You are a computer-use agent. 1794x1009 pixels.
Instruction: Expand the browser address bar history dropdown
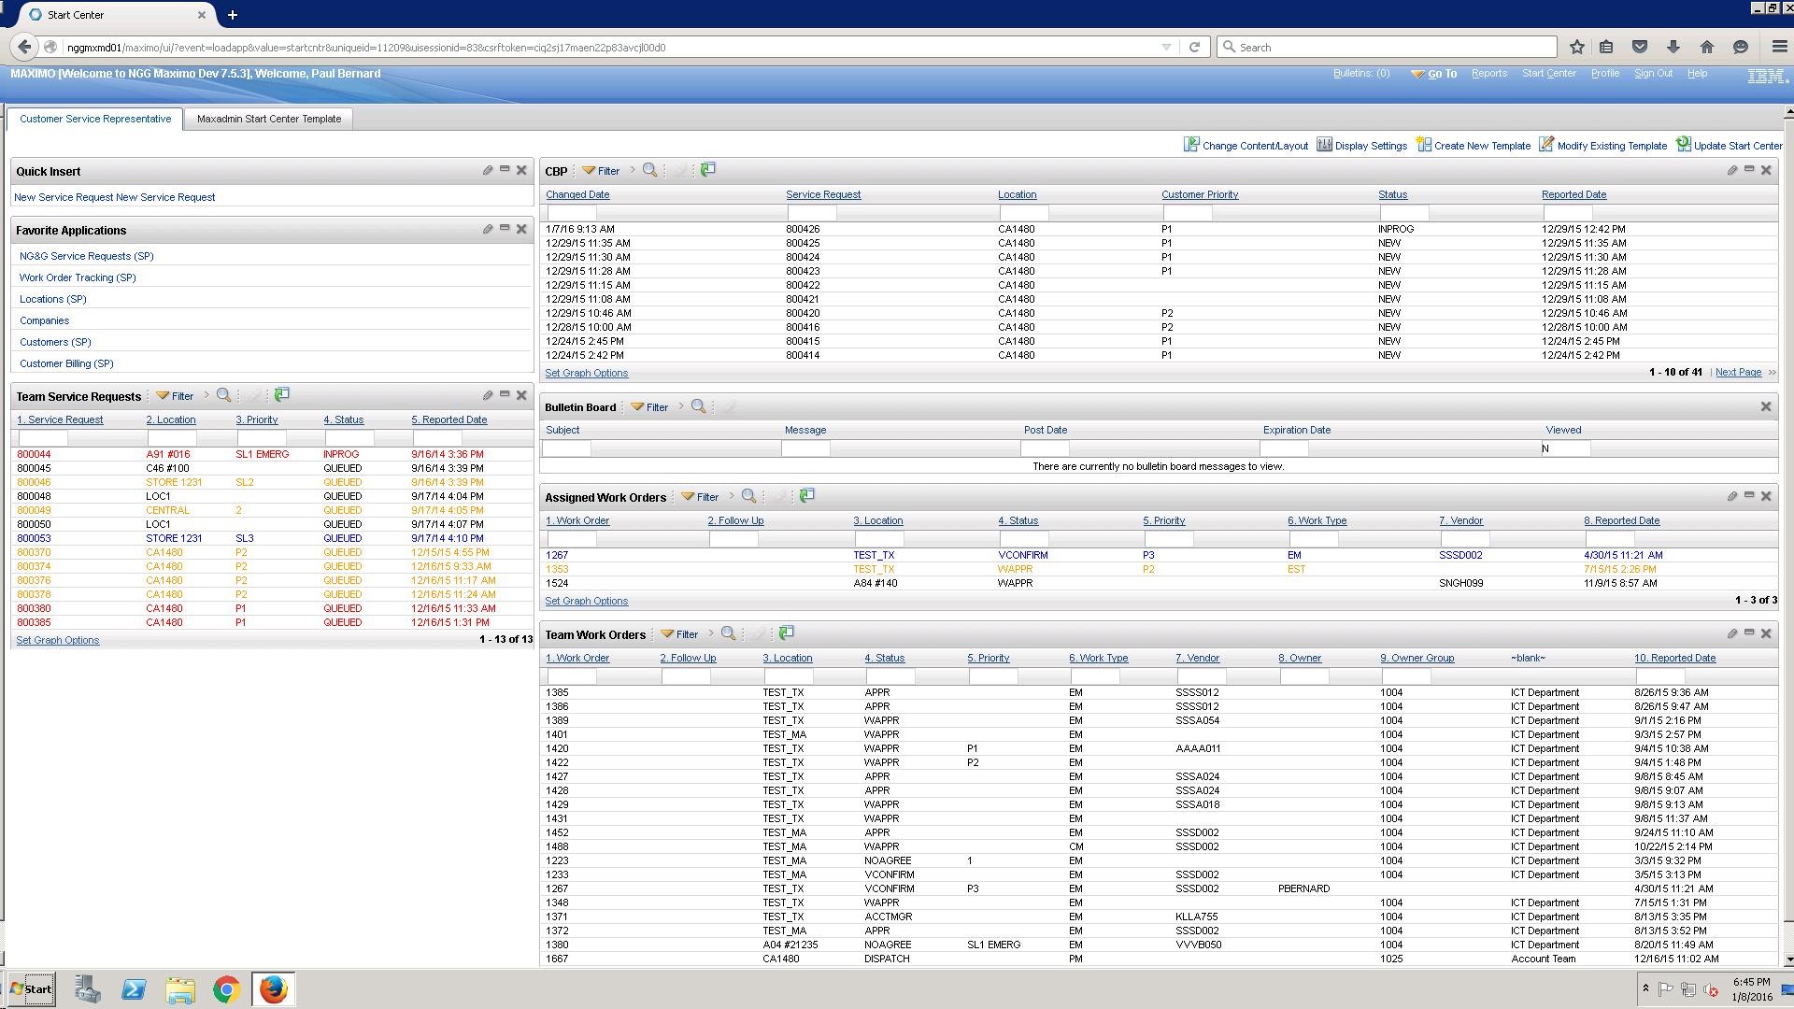(x=1166, y=47)
